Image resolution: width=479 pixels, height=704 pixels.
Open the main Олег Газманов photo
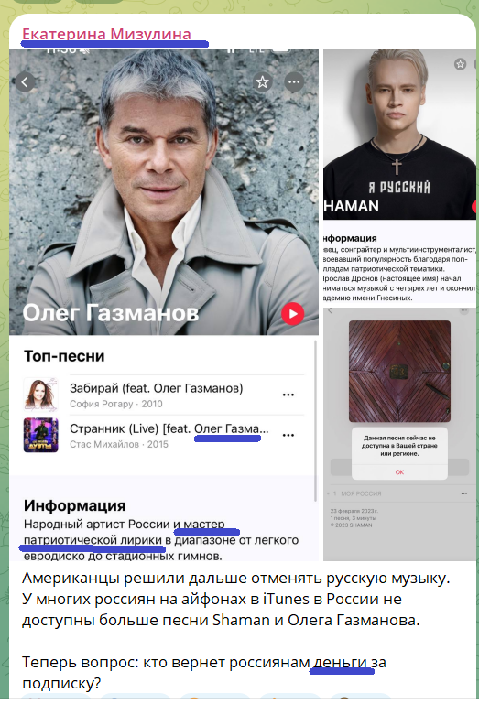[x=164, y=192]
